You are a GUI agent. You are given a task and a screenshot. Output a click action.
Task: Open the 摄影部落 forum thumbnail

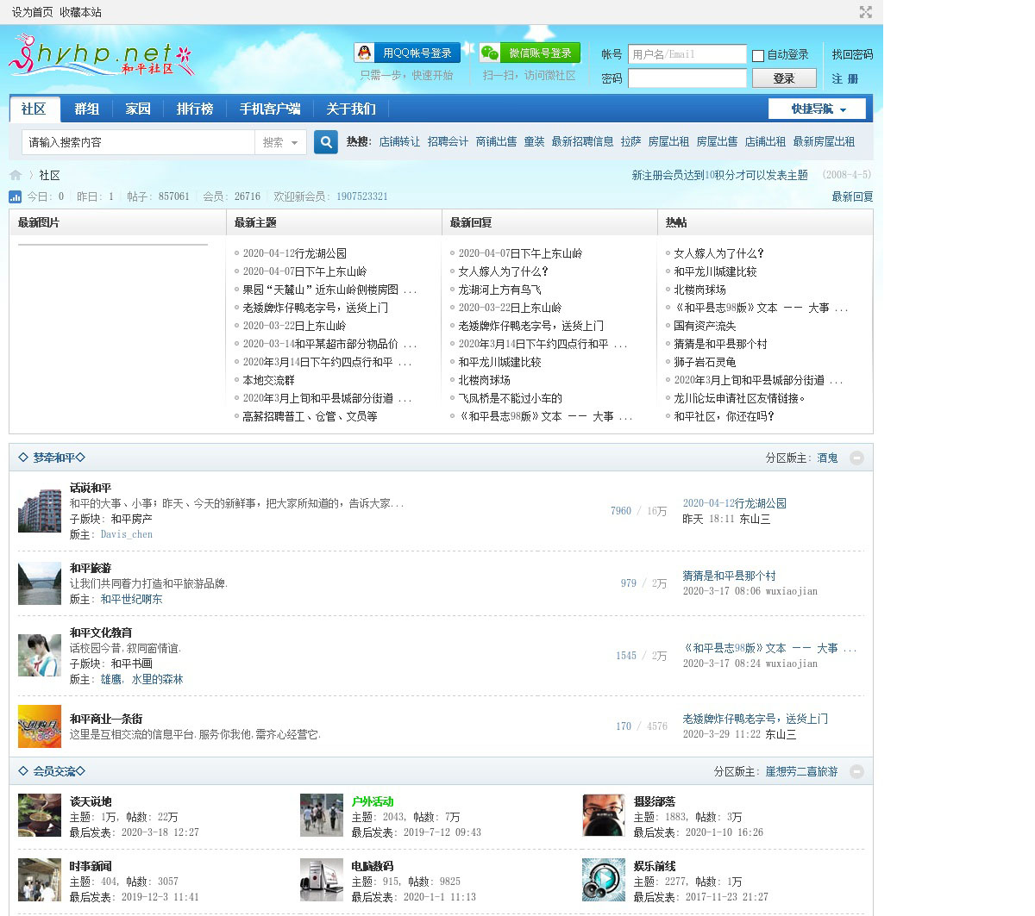[604, 815]
